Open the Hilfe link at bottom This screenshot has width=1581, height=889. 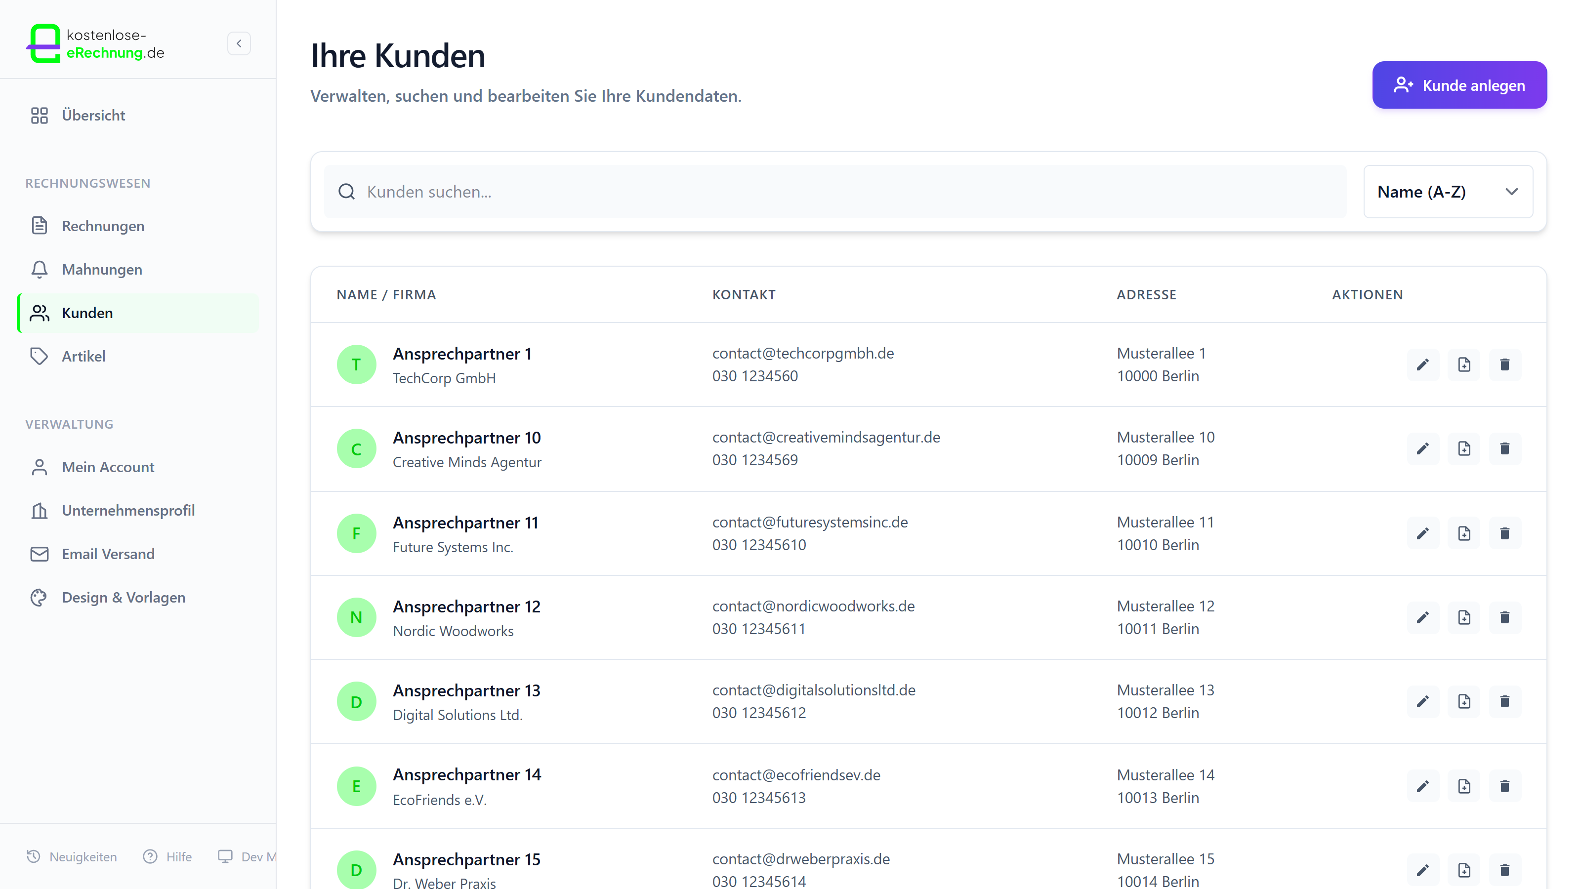[x=167, y=856]
